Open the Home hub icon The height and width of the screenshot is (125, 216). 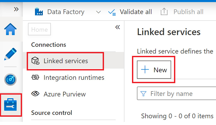pos(10,29)
